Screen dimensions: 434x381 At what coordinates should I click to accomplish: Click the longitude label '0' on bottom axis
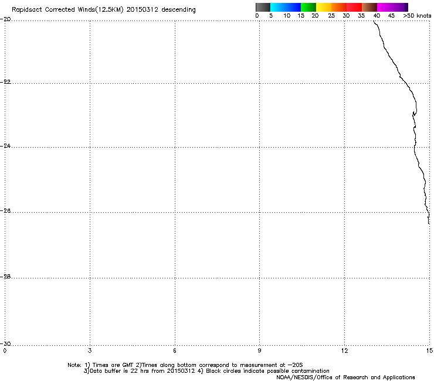5,351
